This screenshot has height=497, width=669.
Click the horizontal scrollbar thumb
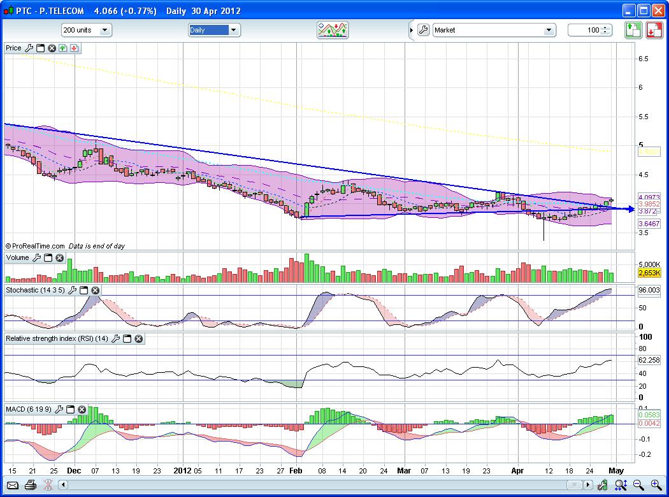pos(574,485)
